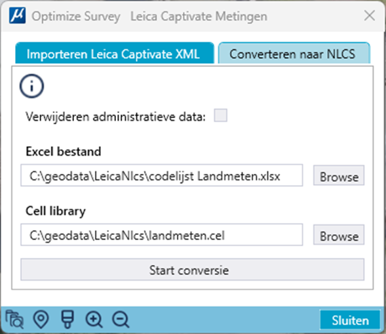Click the MicroStation logo in title bar

click(17, 16)
